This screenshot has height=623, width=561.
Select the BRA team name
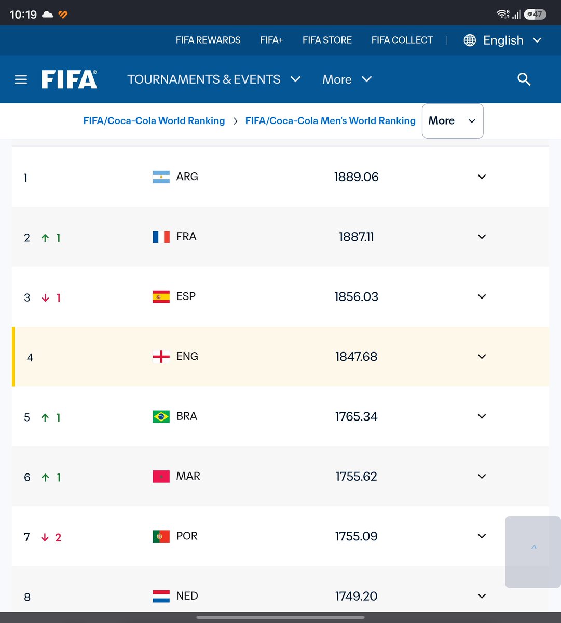186,416
